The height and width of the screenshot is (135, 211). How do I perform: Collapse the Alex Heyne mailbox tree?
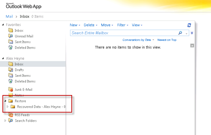click(x=3, y=58)
